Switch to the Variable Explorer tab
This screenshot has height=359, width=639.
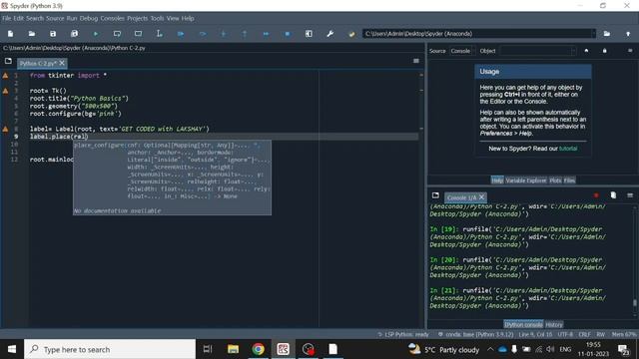[x=526, y=180]
